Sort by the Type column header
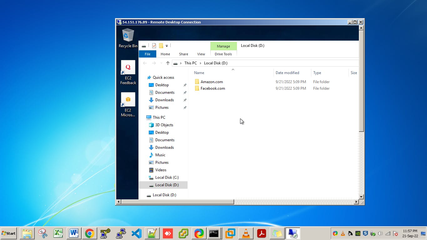The width and height of the screenshot is (427, 240). 317,73
